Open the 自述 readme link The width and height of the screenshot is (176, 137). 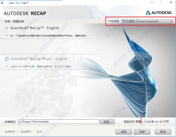click(x=39, y=132)
